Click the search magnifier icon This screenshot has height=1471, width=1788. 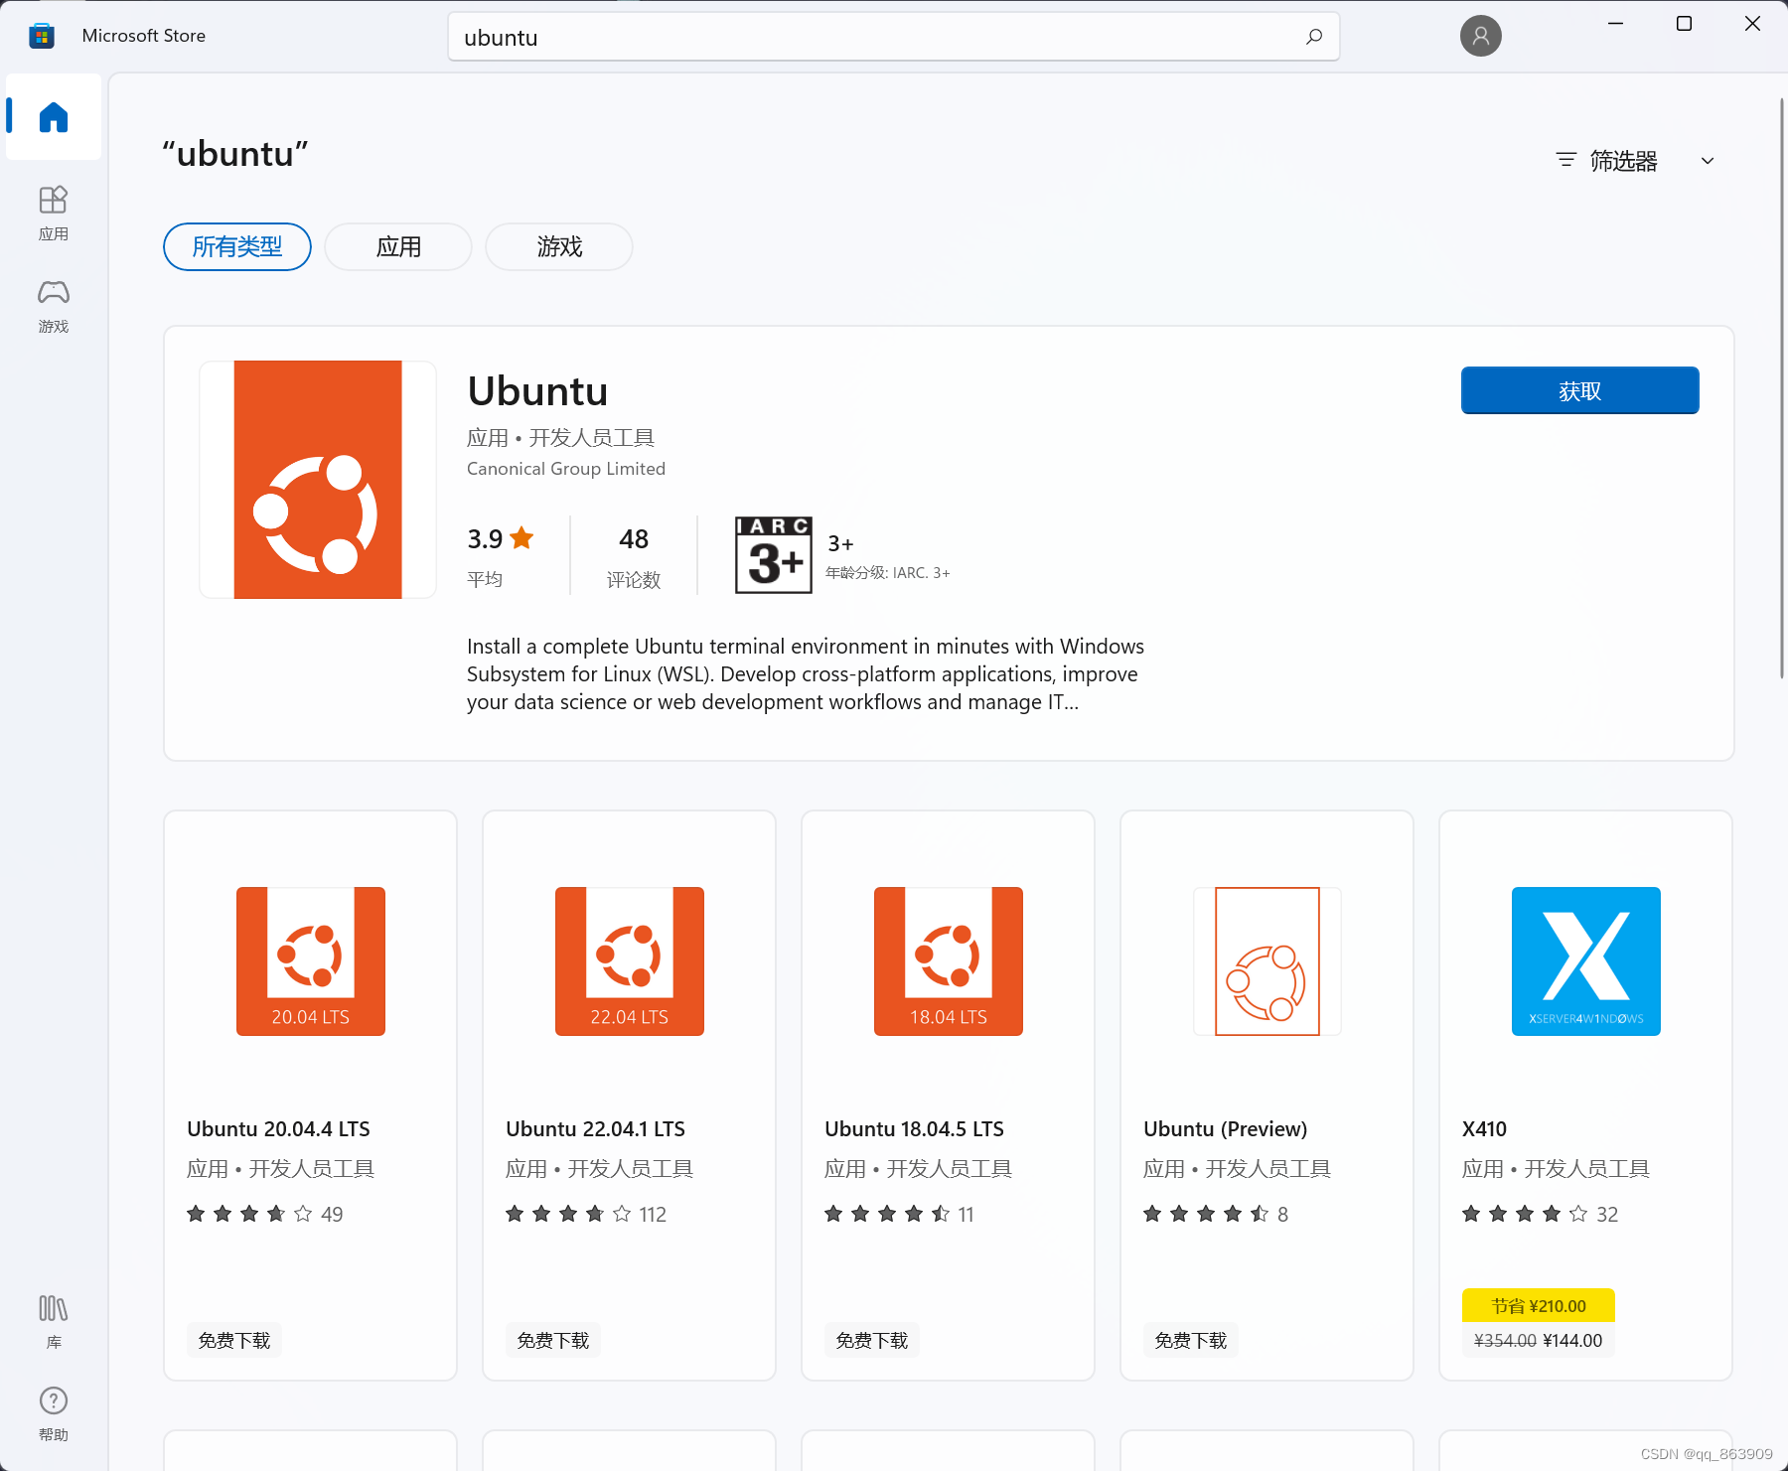click(x=1314, y=37)
